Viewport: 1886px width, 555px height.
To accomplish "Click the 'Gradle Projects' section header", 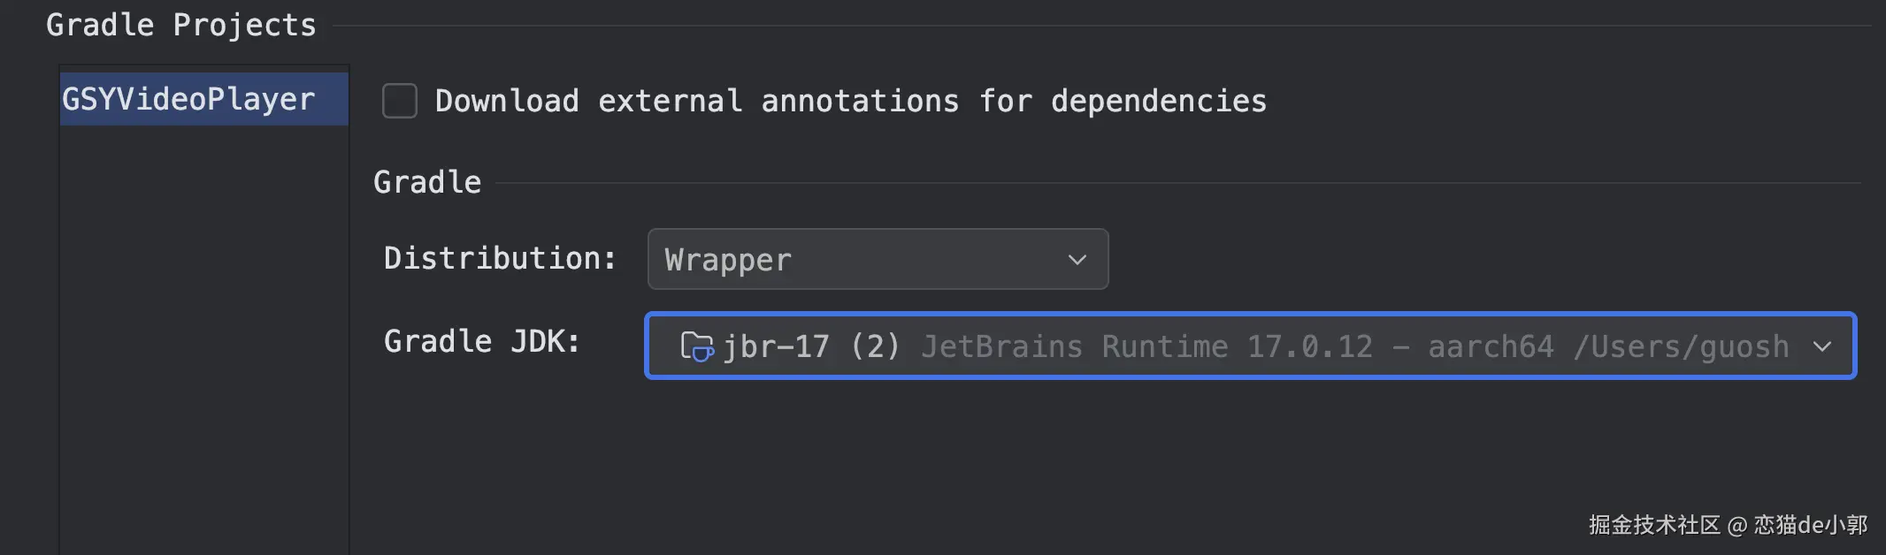I will pos(181,25).
